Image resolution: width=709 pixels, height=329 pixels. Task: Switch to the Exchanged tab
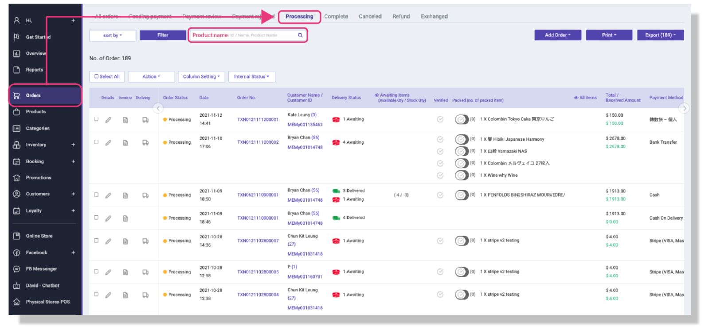point(434,16)
